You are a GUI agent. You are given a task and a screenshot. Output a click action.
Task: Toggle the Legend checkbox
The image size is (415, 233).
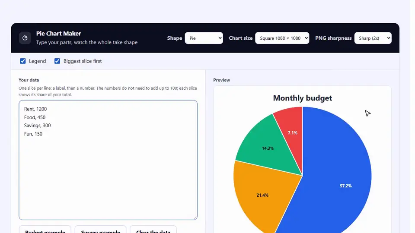click(23, 61)
